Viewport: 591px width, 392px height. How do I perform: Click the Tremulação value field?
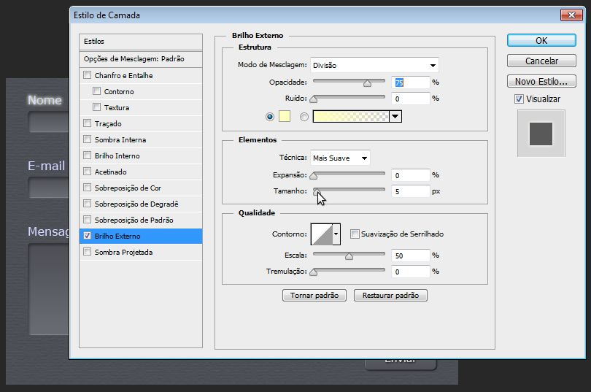click(x=410, y=272)
